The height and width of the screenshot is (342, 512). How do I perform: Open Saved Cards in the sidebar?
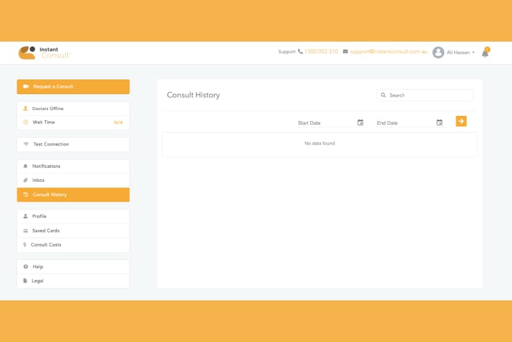point(73,231)
